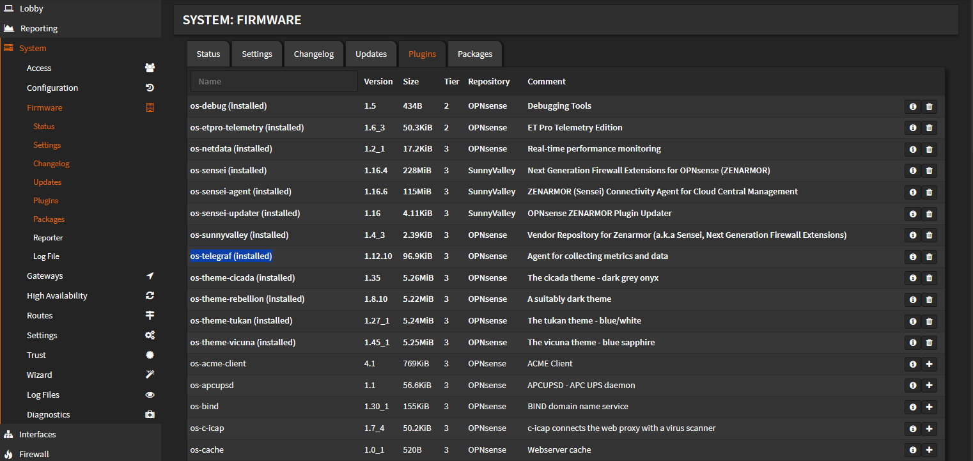Screen dimensions: 973x461
Task: Show info for os-etpro-telemetry plugin
Action: 912,128
